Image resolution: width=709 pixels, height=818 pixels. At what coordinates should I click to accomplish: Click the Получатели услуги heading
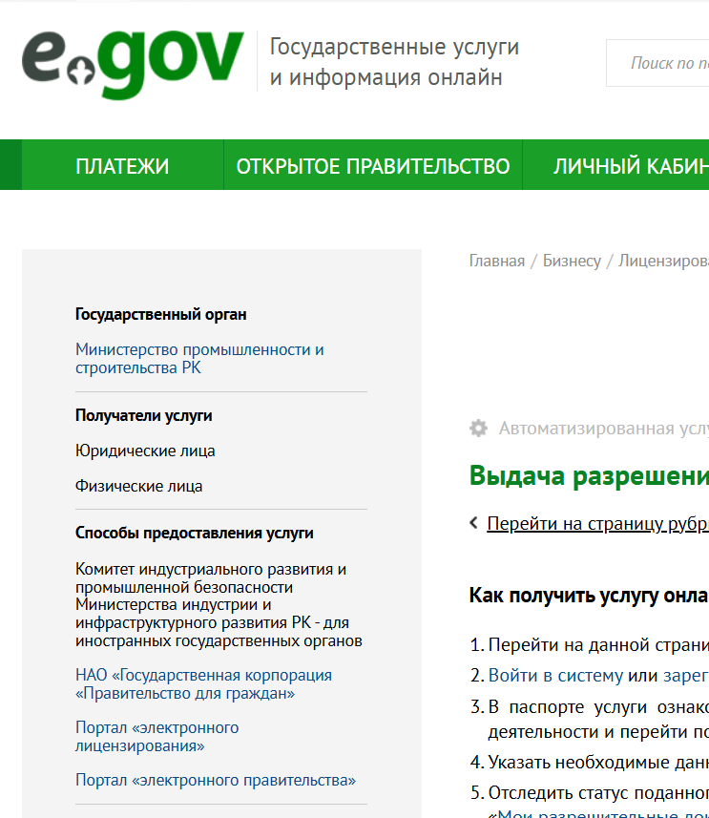pyautogui.click(x=143, y=415)
